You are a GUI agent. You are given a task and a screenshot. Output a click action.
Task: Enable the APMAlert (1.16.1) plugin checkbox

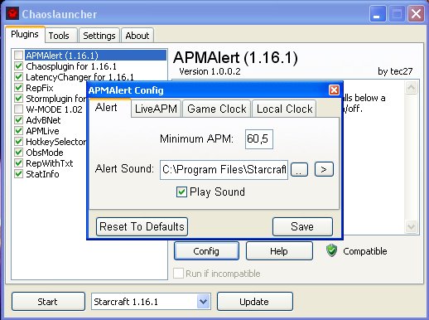pyautogui.click(x=18, y=56)
